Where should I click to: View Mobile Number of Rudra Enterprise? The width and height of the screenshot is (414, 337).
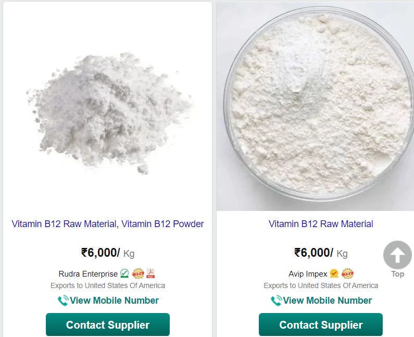pyautogui.click(x=114, y=301)
